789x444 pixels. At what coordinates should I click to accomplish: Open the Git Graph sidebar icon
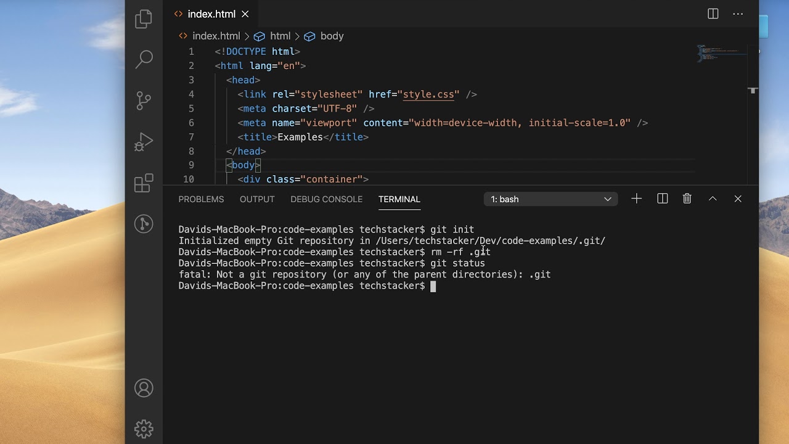(144, 223)
